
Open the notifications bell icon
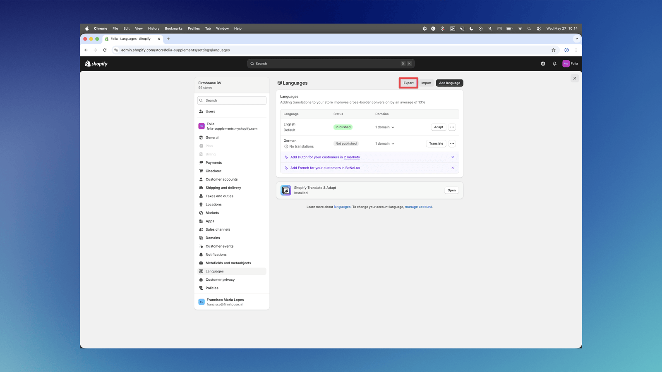point(554,64)
